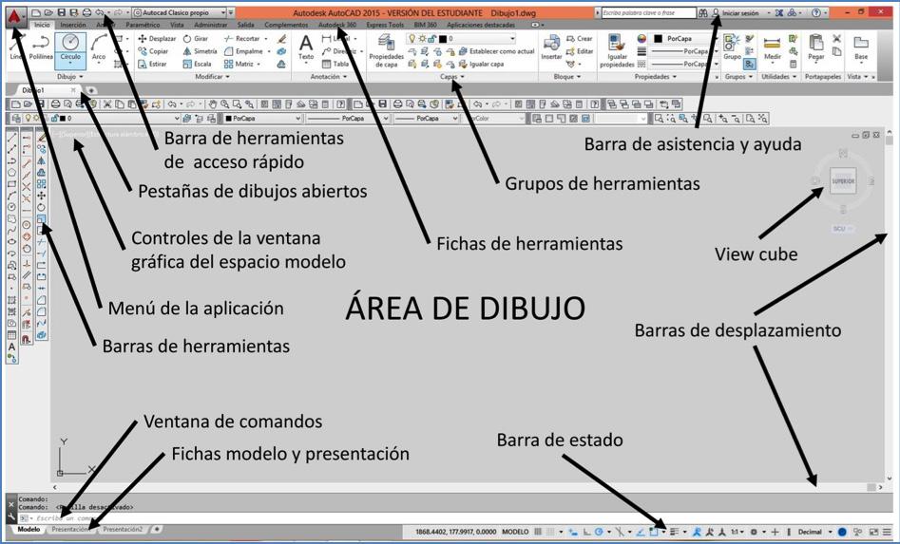
Task: Click the Copiar tool in Modificar
Action: pyautogui.click(x=153, y=51)
